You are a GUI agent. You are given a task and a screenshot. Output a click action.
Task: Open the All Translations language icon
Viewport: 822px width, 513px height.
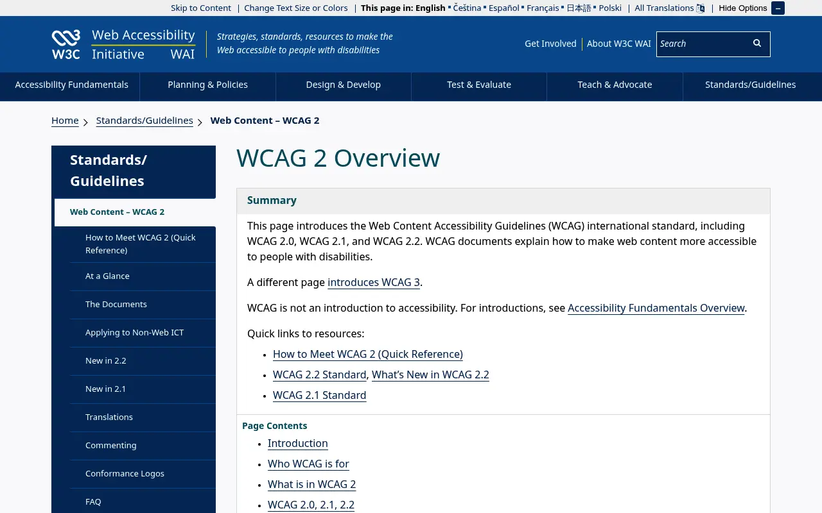click(701, 8)
